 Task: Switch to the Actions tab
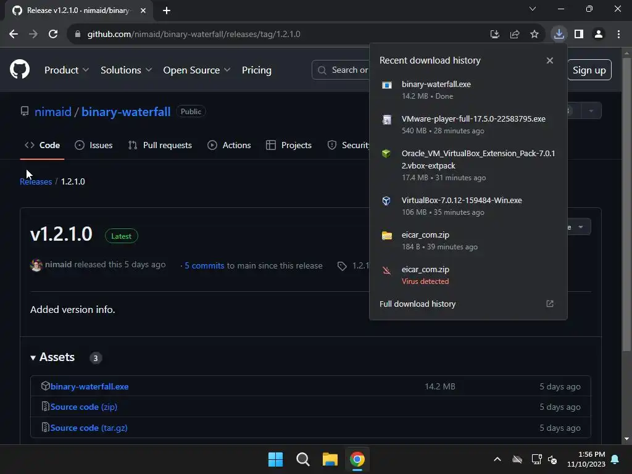point(229,145)
